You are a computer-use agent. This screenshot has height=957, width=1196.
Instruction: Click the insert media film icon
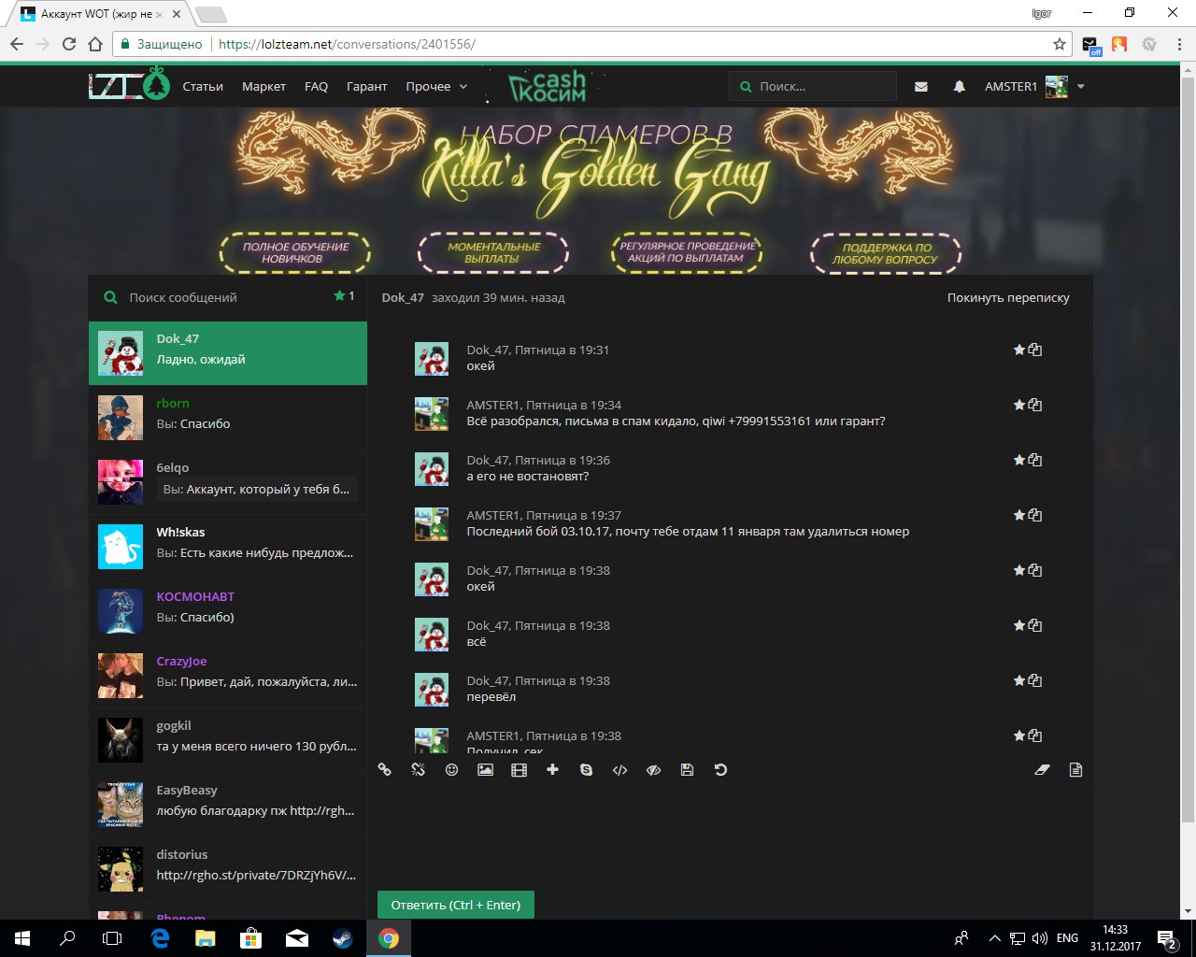[x=519, y=770]
